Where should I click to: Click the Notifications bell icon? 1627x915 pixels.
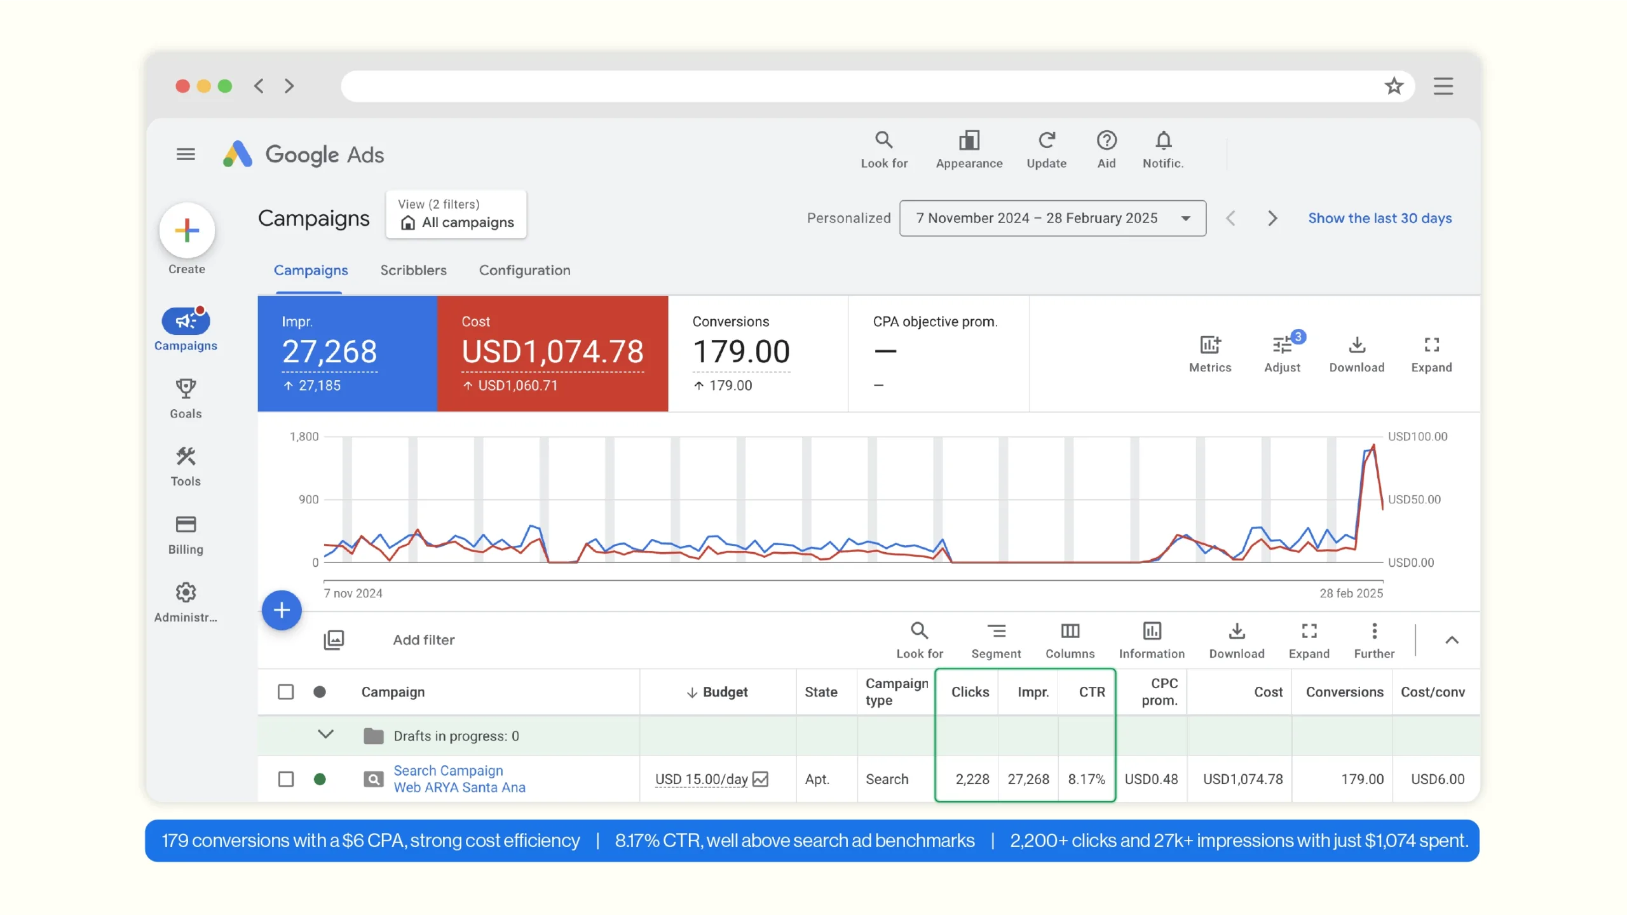click(1163, 140)
